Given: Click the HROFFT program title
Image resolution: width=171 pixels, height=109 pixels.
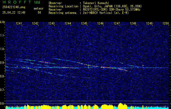Looking at the screenshot, I should point(17,2).
